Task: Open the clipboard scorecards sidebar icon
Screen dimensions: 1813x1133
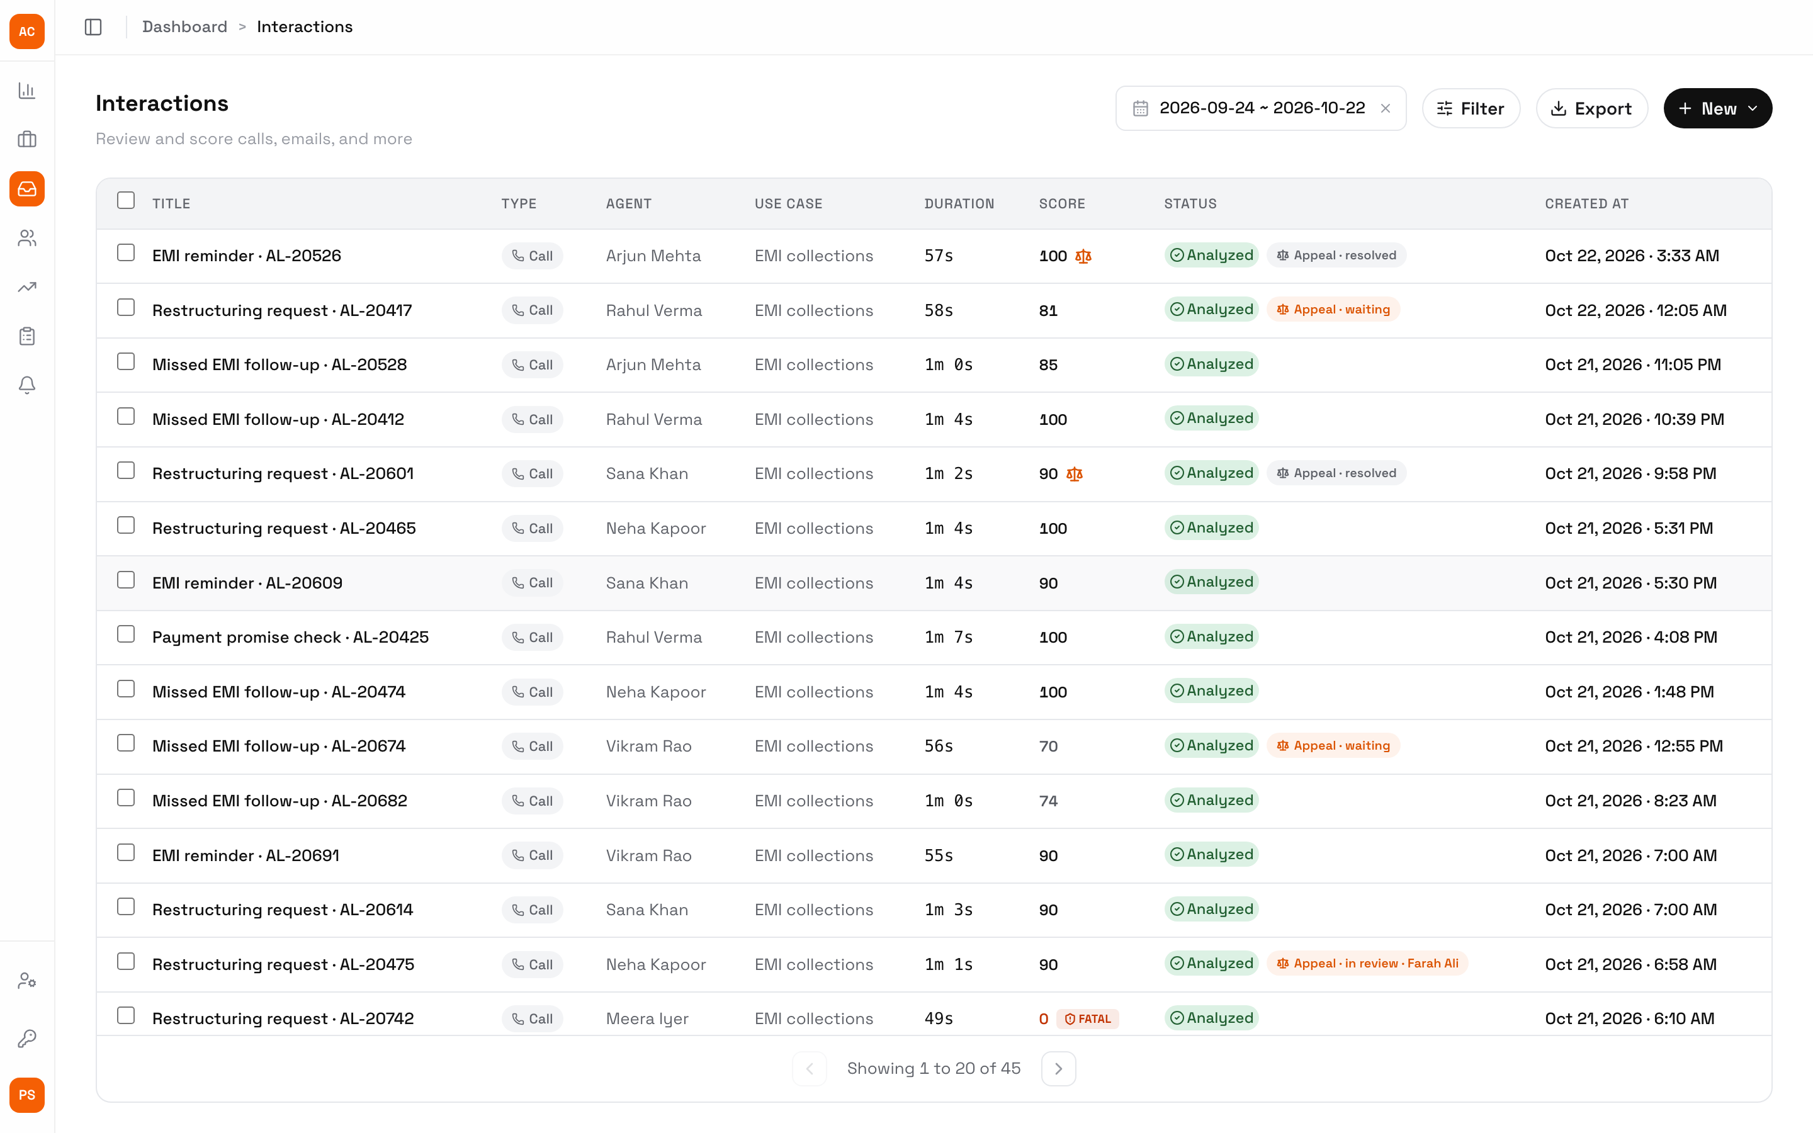Action: [x=27, y=337]
